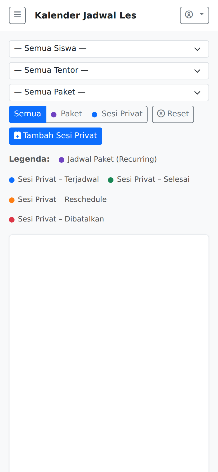Image resolution: width=218 pixels, height=472 pixels.
Task: Open the hamburger sidebar menu
Action: tap(17, 15)
